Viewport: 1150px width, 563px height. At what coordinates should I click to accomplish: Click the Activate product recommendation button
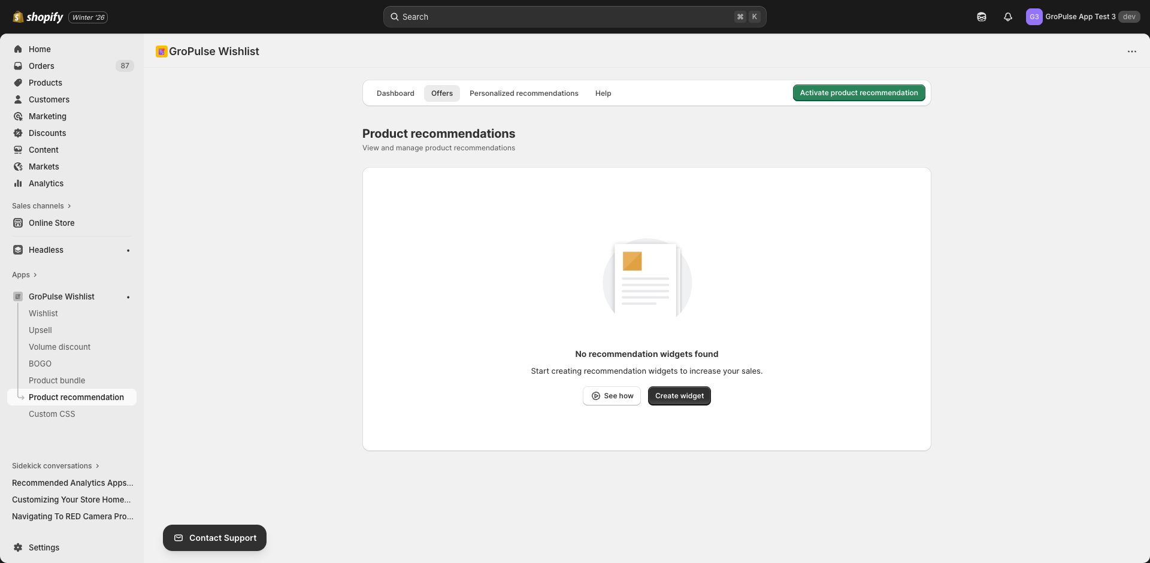tap(858, 93)
